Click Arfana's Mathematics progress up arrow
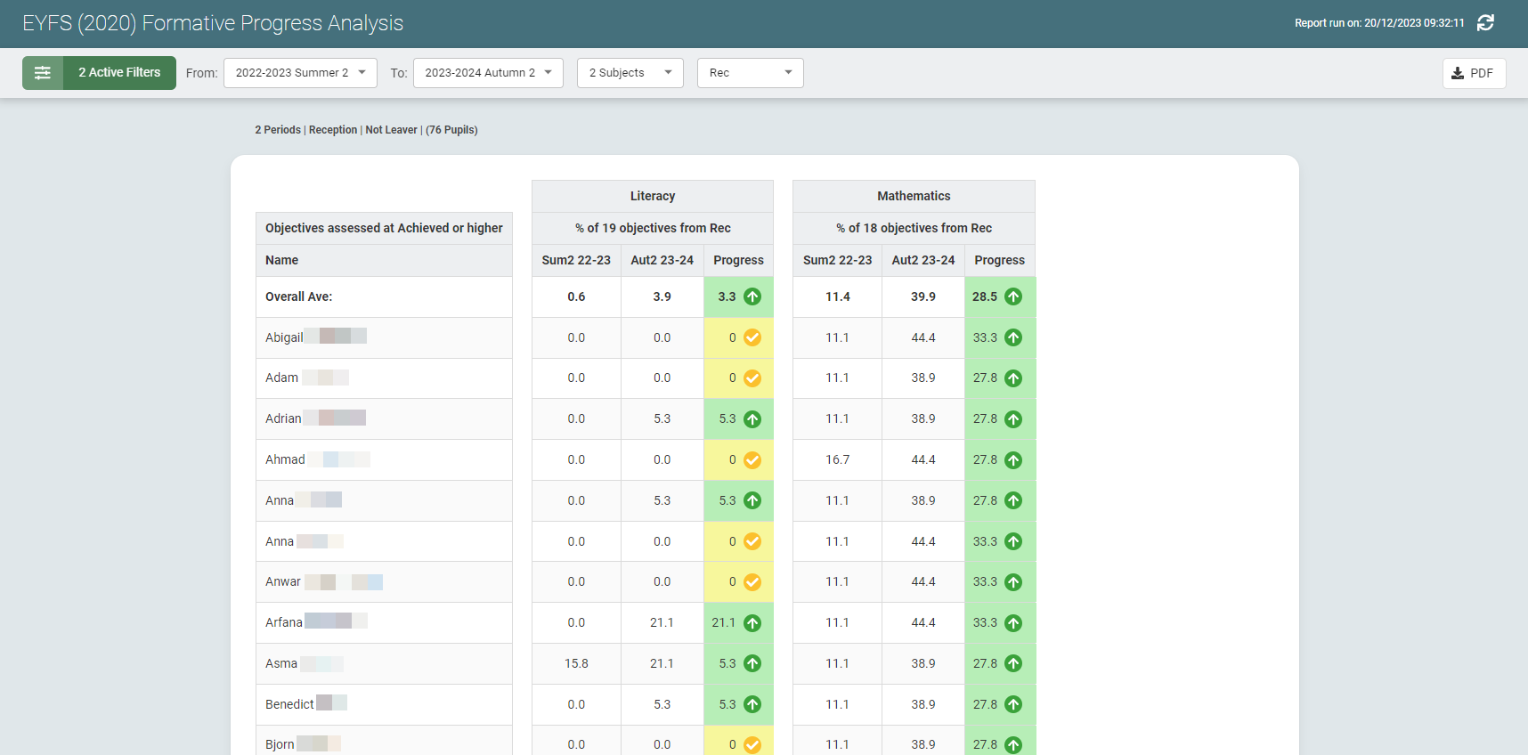The height and width of the screenshot is (755, 1528). click(1013, 623)
